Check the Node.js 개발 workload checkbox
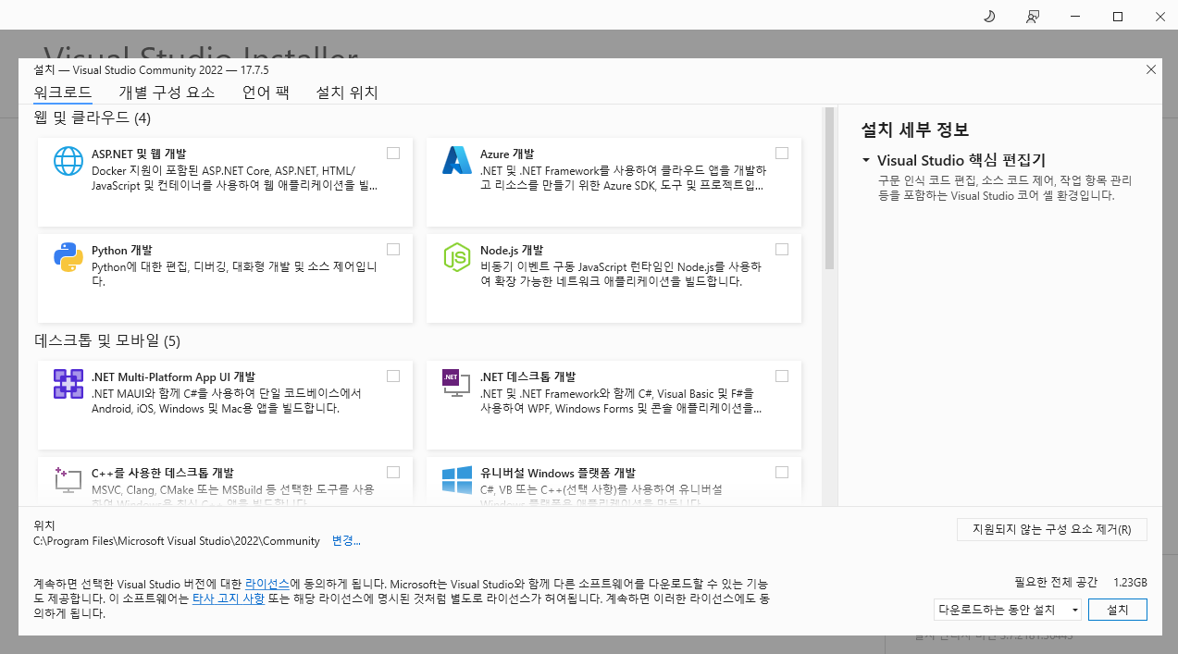Screen dimensions: 1178x654 coord(782,249)
